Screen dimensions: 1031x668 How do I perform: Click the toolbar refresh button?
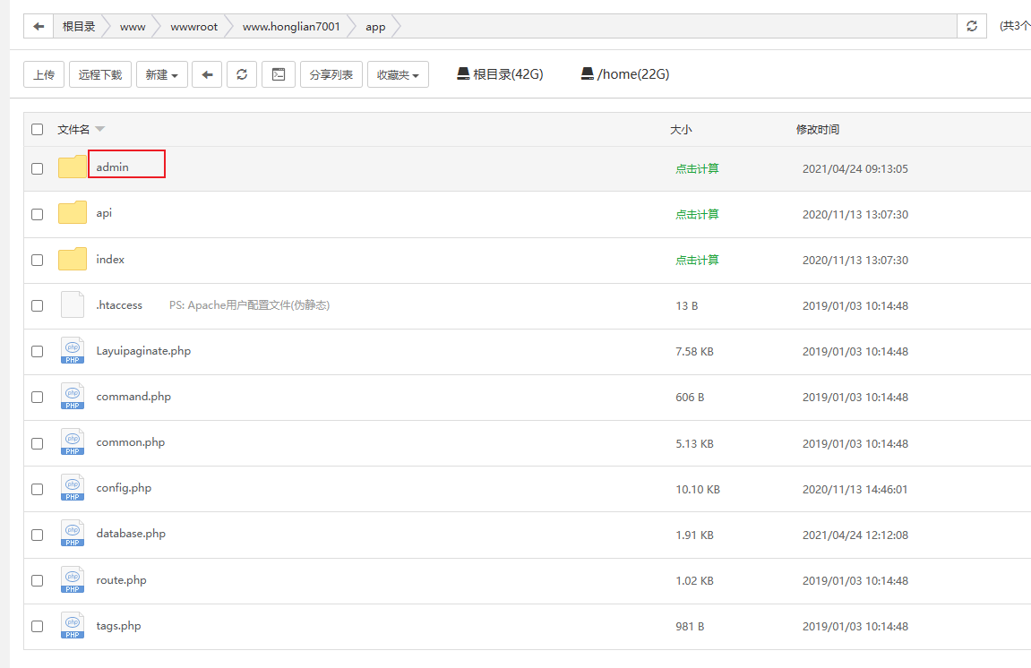[x=242, y=75]
